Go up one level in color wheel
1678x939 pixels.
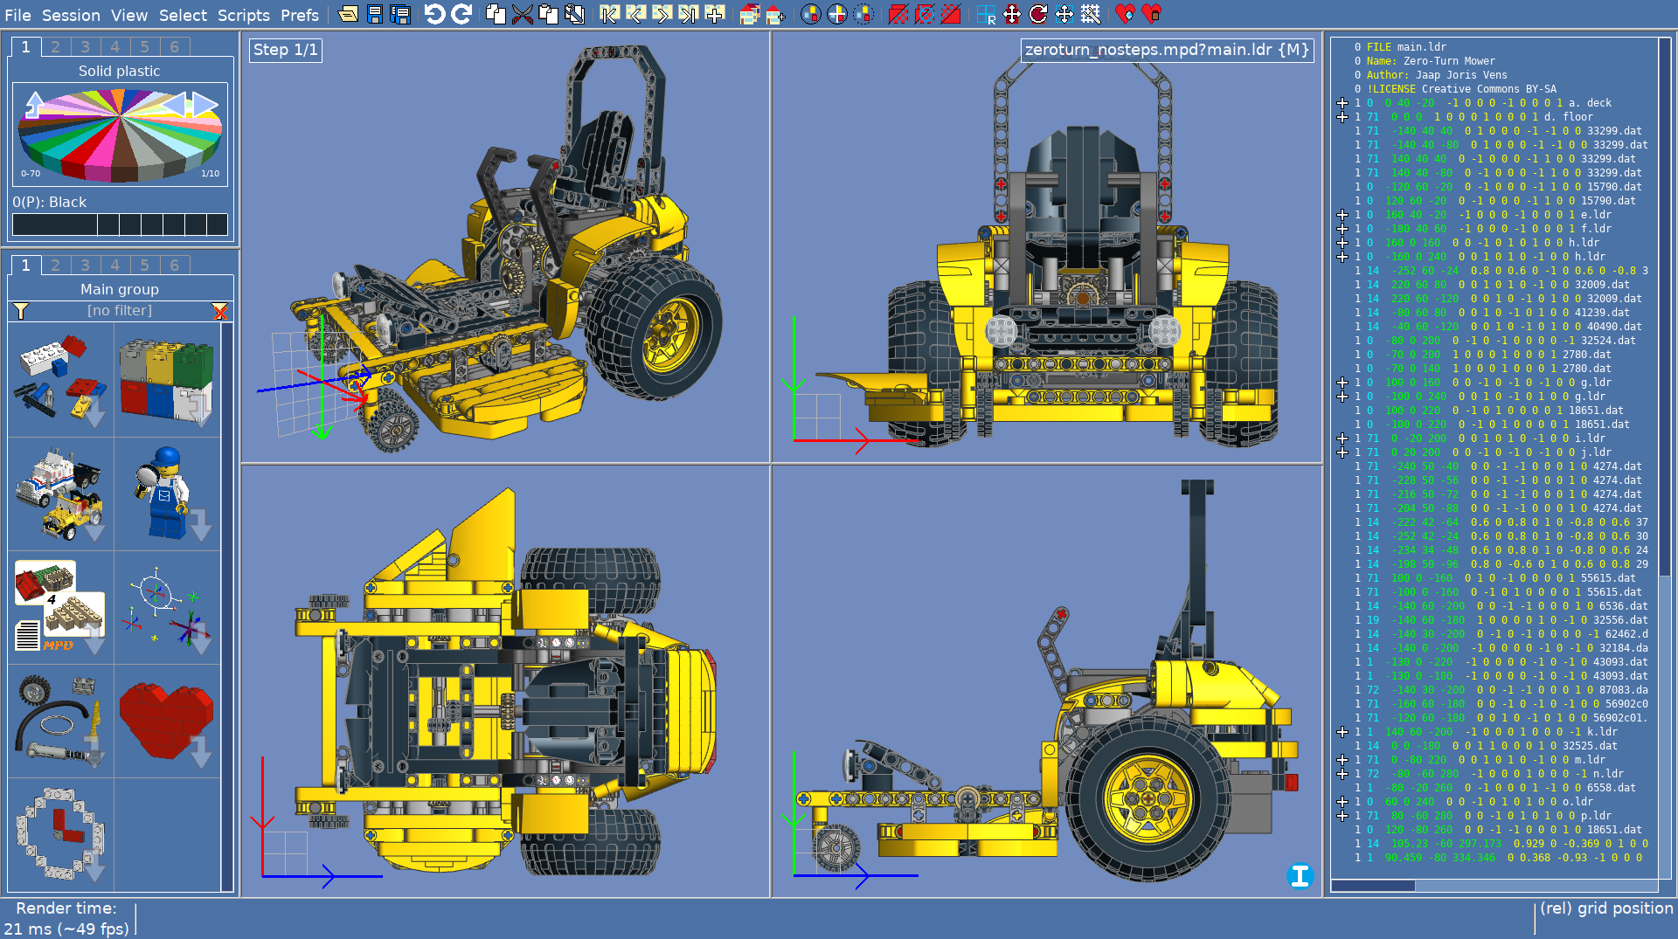(33, 103)
